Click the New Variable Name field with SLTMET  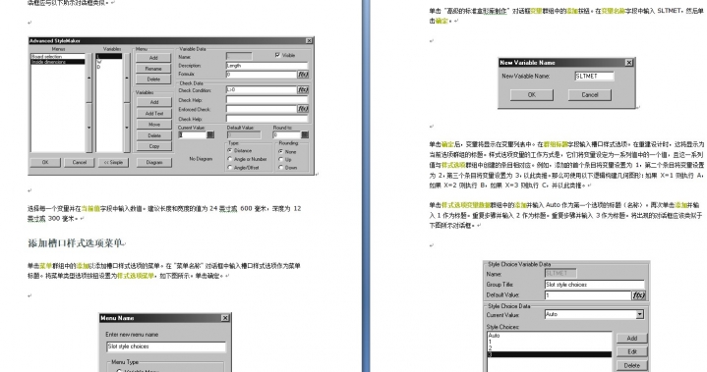pos(594,77)
